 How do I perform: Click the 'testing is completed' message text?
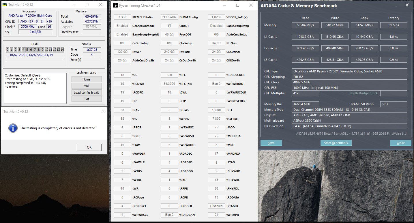click(x=58, y=128)
